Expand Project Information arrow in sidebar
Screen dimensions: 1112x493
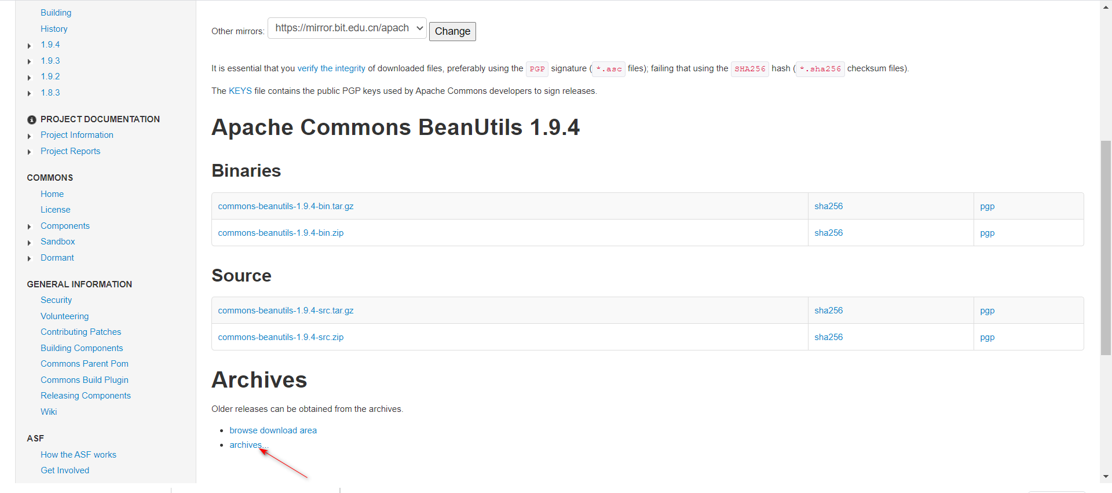tap(30, 136)
